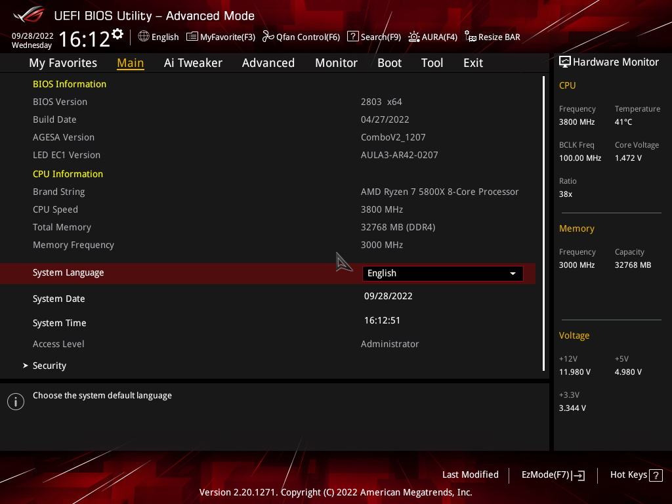Click the header clock showing 16:12

click(85, 39)
